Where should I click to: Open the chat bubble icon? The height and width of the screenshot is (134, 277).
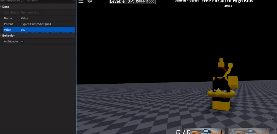[90, 1]
